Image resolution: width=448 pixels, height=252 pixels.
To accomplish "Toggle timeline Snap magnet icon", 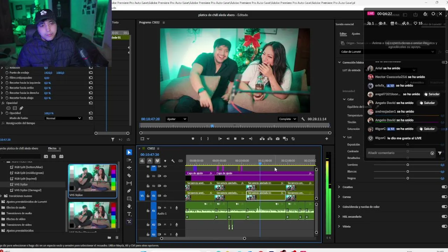I will pos(150,161).
